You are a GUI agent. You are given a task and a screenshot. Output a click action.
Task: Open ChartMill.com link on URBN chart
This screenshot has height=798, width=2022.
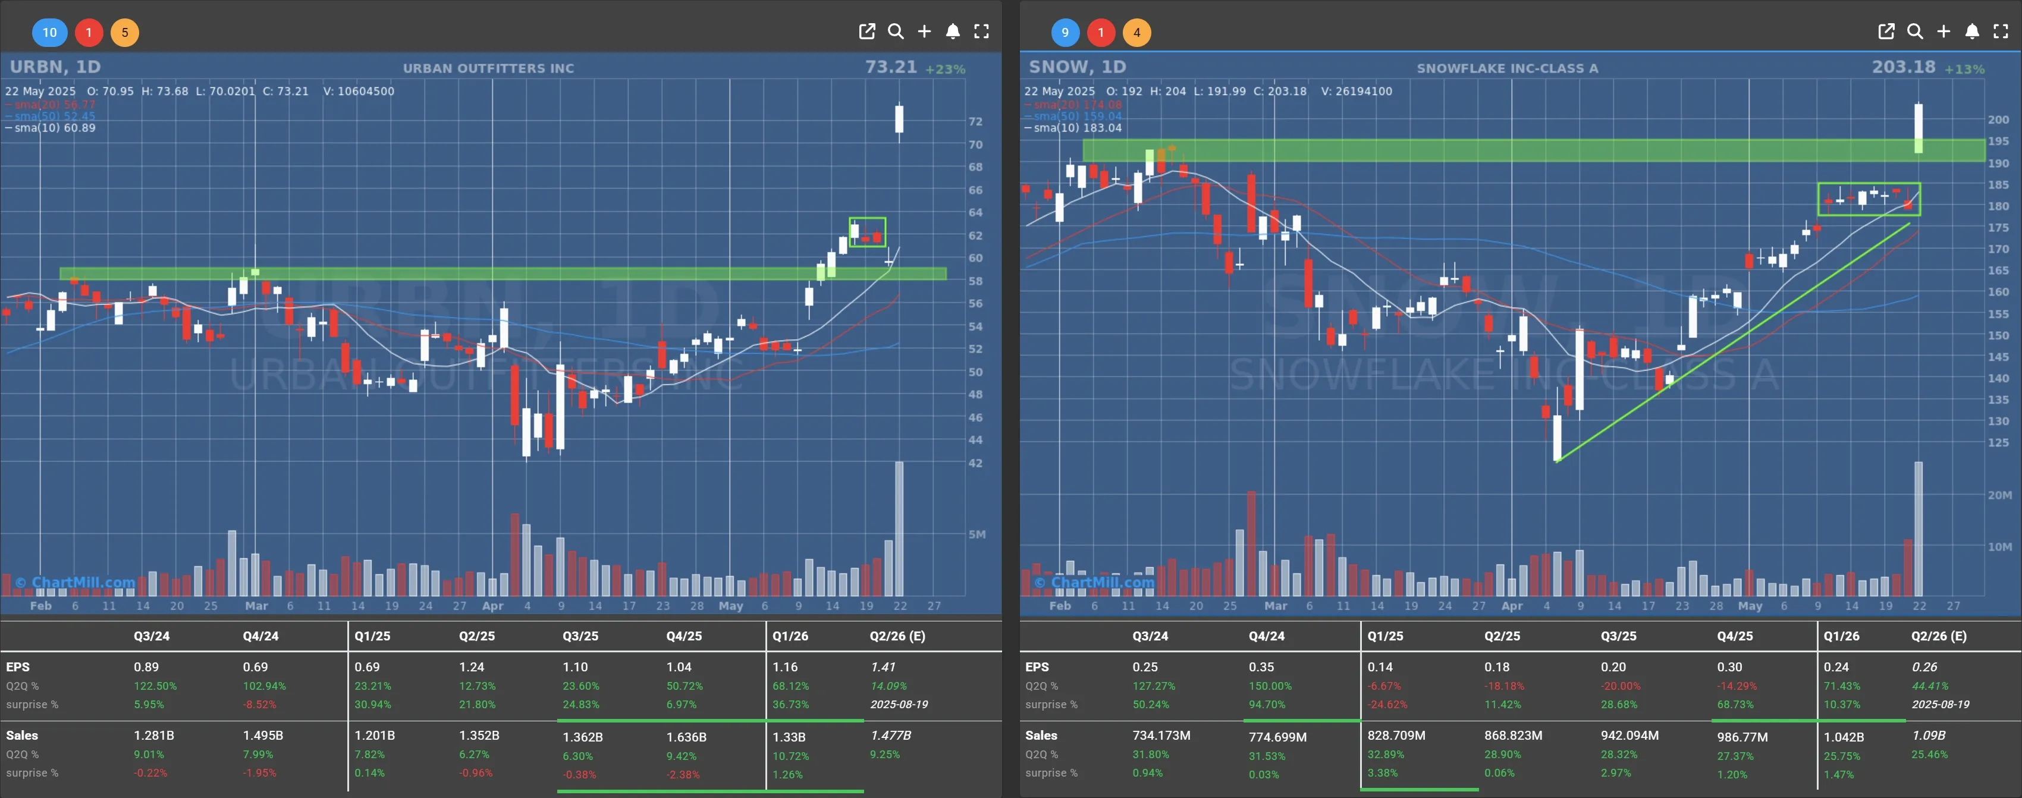(74, 582)
